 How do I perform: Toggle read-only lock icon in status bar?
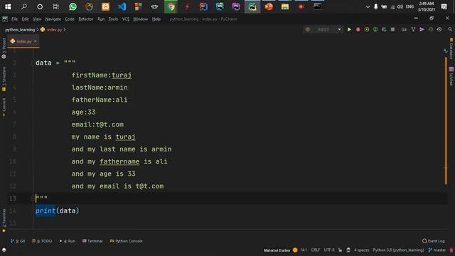340,250
